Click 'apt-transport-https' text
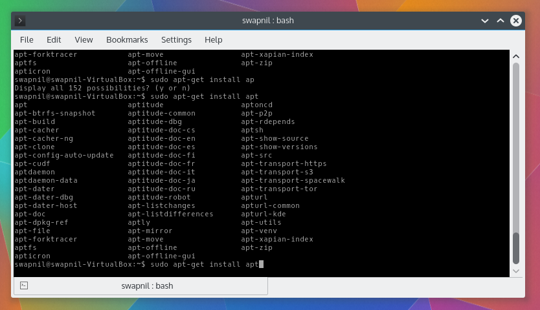The width and height of the screenshot is (540, 310). point(284,163)
